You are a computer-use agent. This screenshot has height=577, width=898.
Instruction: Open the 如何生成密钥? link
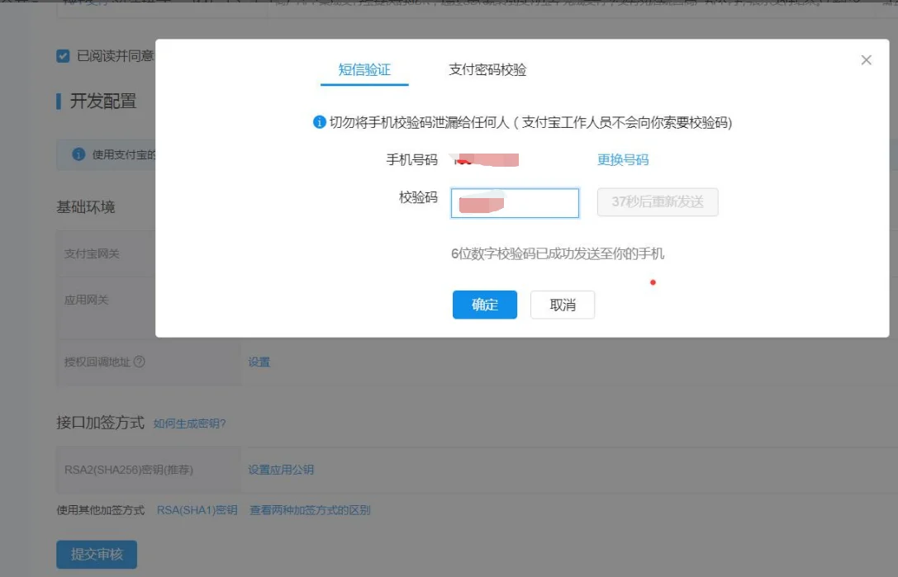(x=189, y=423)
